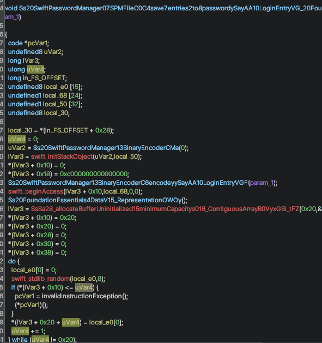Viewport: 322px width, 343px height.
Task: Click highlighted uVar4 in ulong declaration
Action: (x=35, y=69)
